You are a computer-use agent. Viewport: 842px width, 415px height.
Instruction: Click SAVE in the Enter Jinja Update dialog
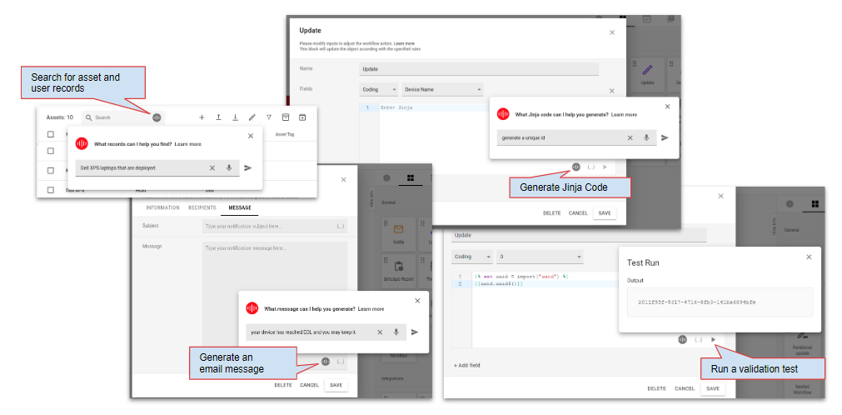coord(605,212)
